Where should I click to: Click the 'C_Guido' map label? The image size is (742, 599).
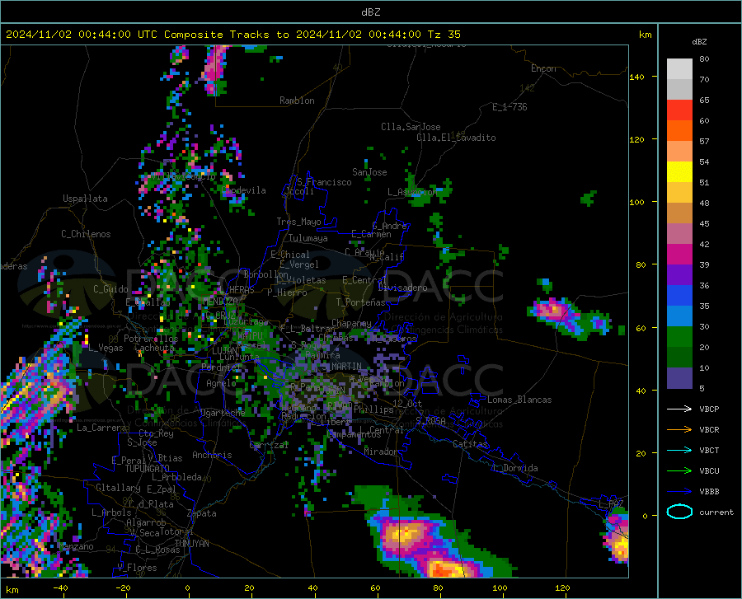click(x=110, y=289)
